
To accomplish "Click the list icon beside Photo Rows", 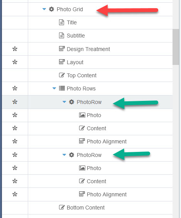I will click(x=62, y=88).
